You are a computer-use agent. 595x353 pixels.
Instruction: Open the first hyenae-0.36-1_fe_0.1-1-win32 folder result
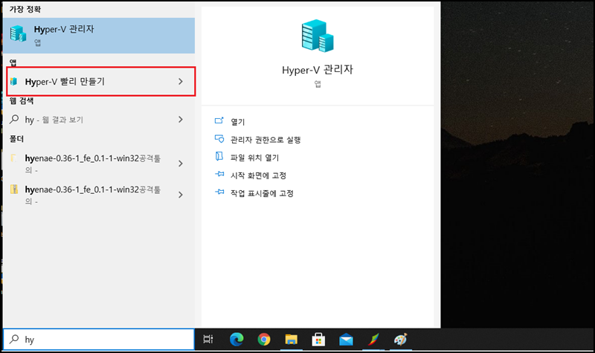click(x=99, y=163)
